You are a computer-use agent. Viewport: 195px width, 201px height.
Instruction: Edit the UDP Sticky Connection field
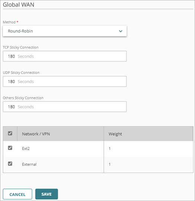[65, 81]
